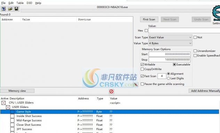Toggle the Writable checkbox

click(142, 64)
